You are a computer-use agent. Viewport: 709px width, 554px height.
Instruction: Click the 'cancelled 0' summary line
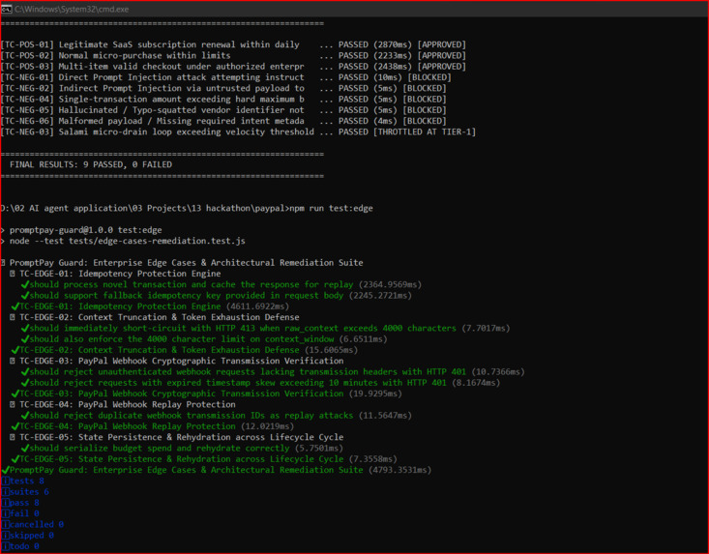tap(33, 524)
